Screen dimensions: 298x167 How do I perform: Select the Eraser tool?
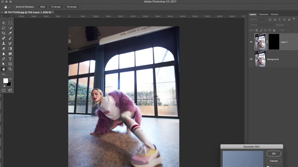3,49
